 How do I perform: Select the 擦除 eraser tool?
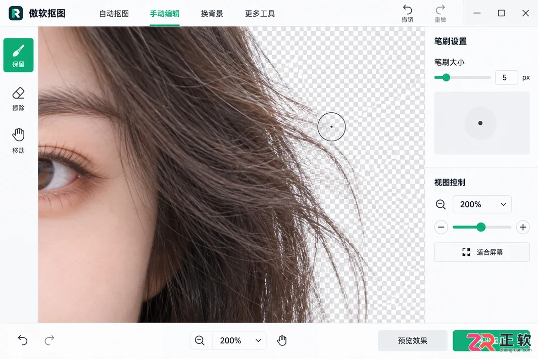click(19, 99)
